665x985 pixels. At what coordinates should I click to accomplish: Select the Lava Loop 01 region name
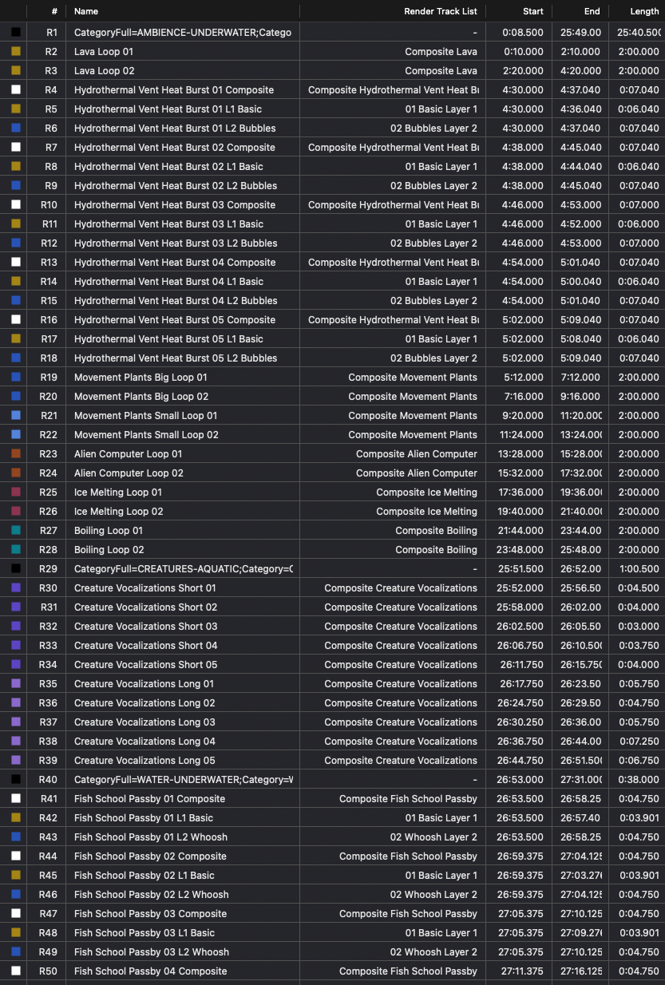104,52
